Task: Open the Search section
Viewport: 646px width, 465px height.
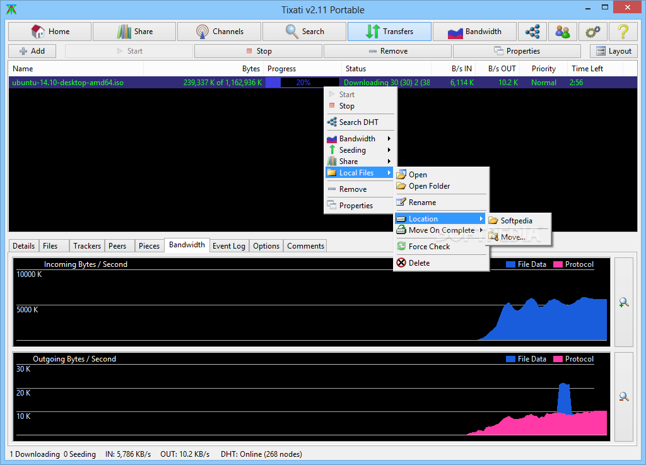Action: pos(304,32)
